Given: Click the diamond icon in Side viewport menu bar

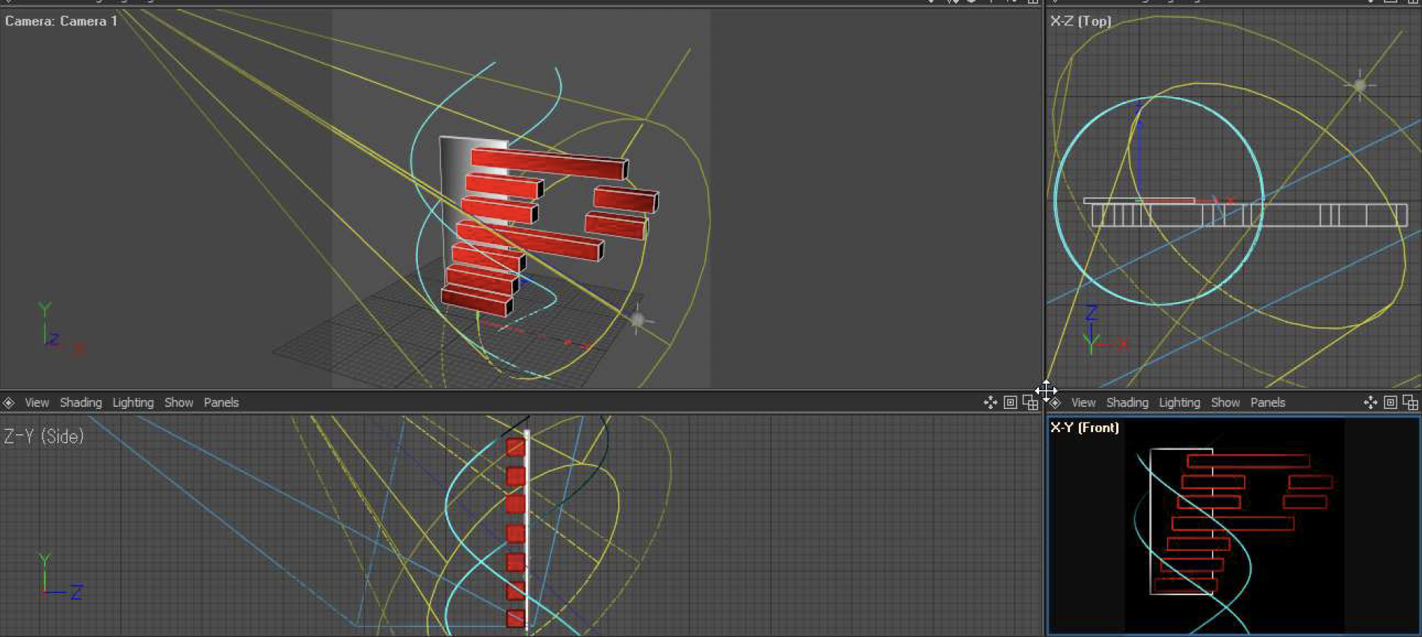Looking at the screenshot, I should (9, 403).
